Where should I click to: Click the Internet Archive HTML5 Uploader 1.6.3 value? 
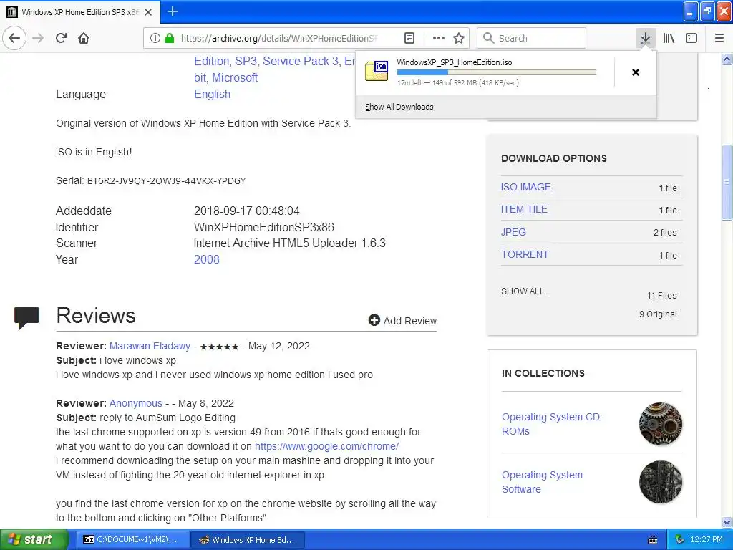click(289, 243)
